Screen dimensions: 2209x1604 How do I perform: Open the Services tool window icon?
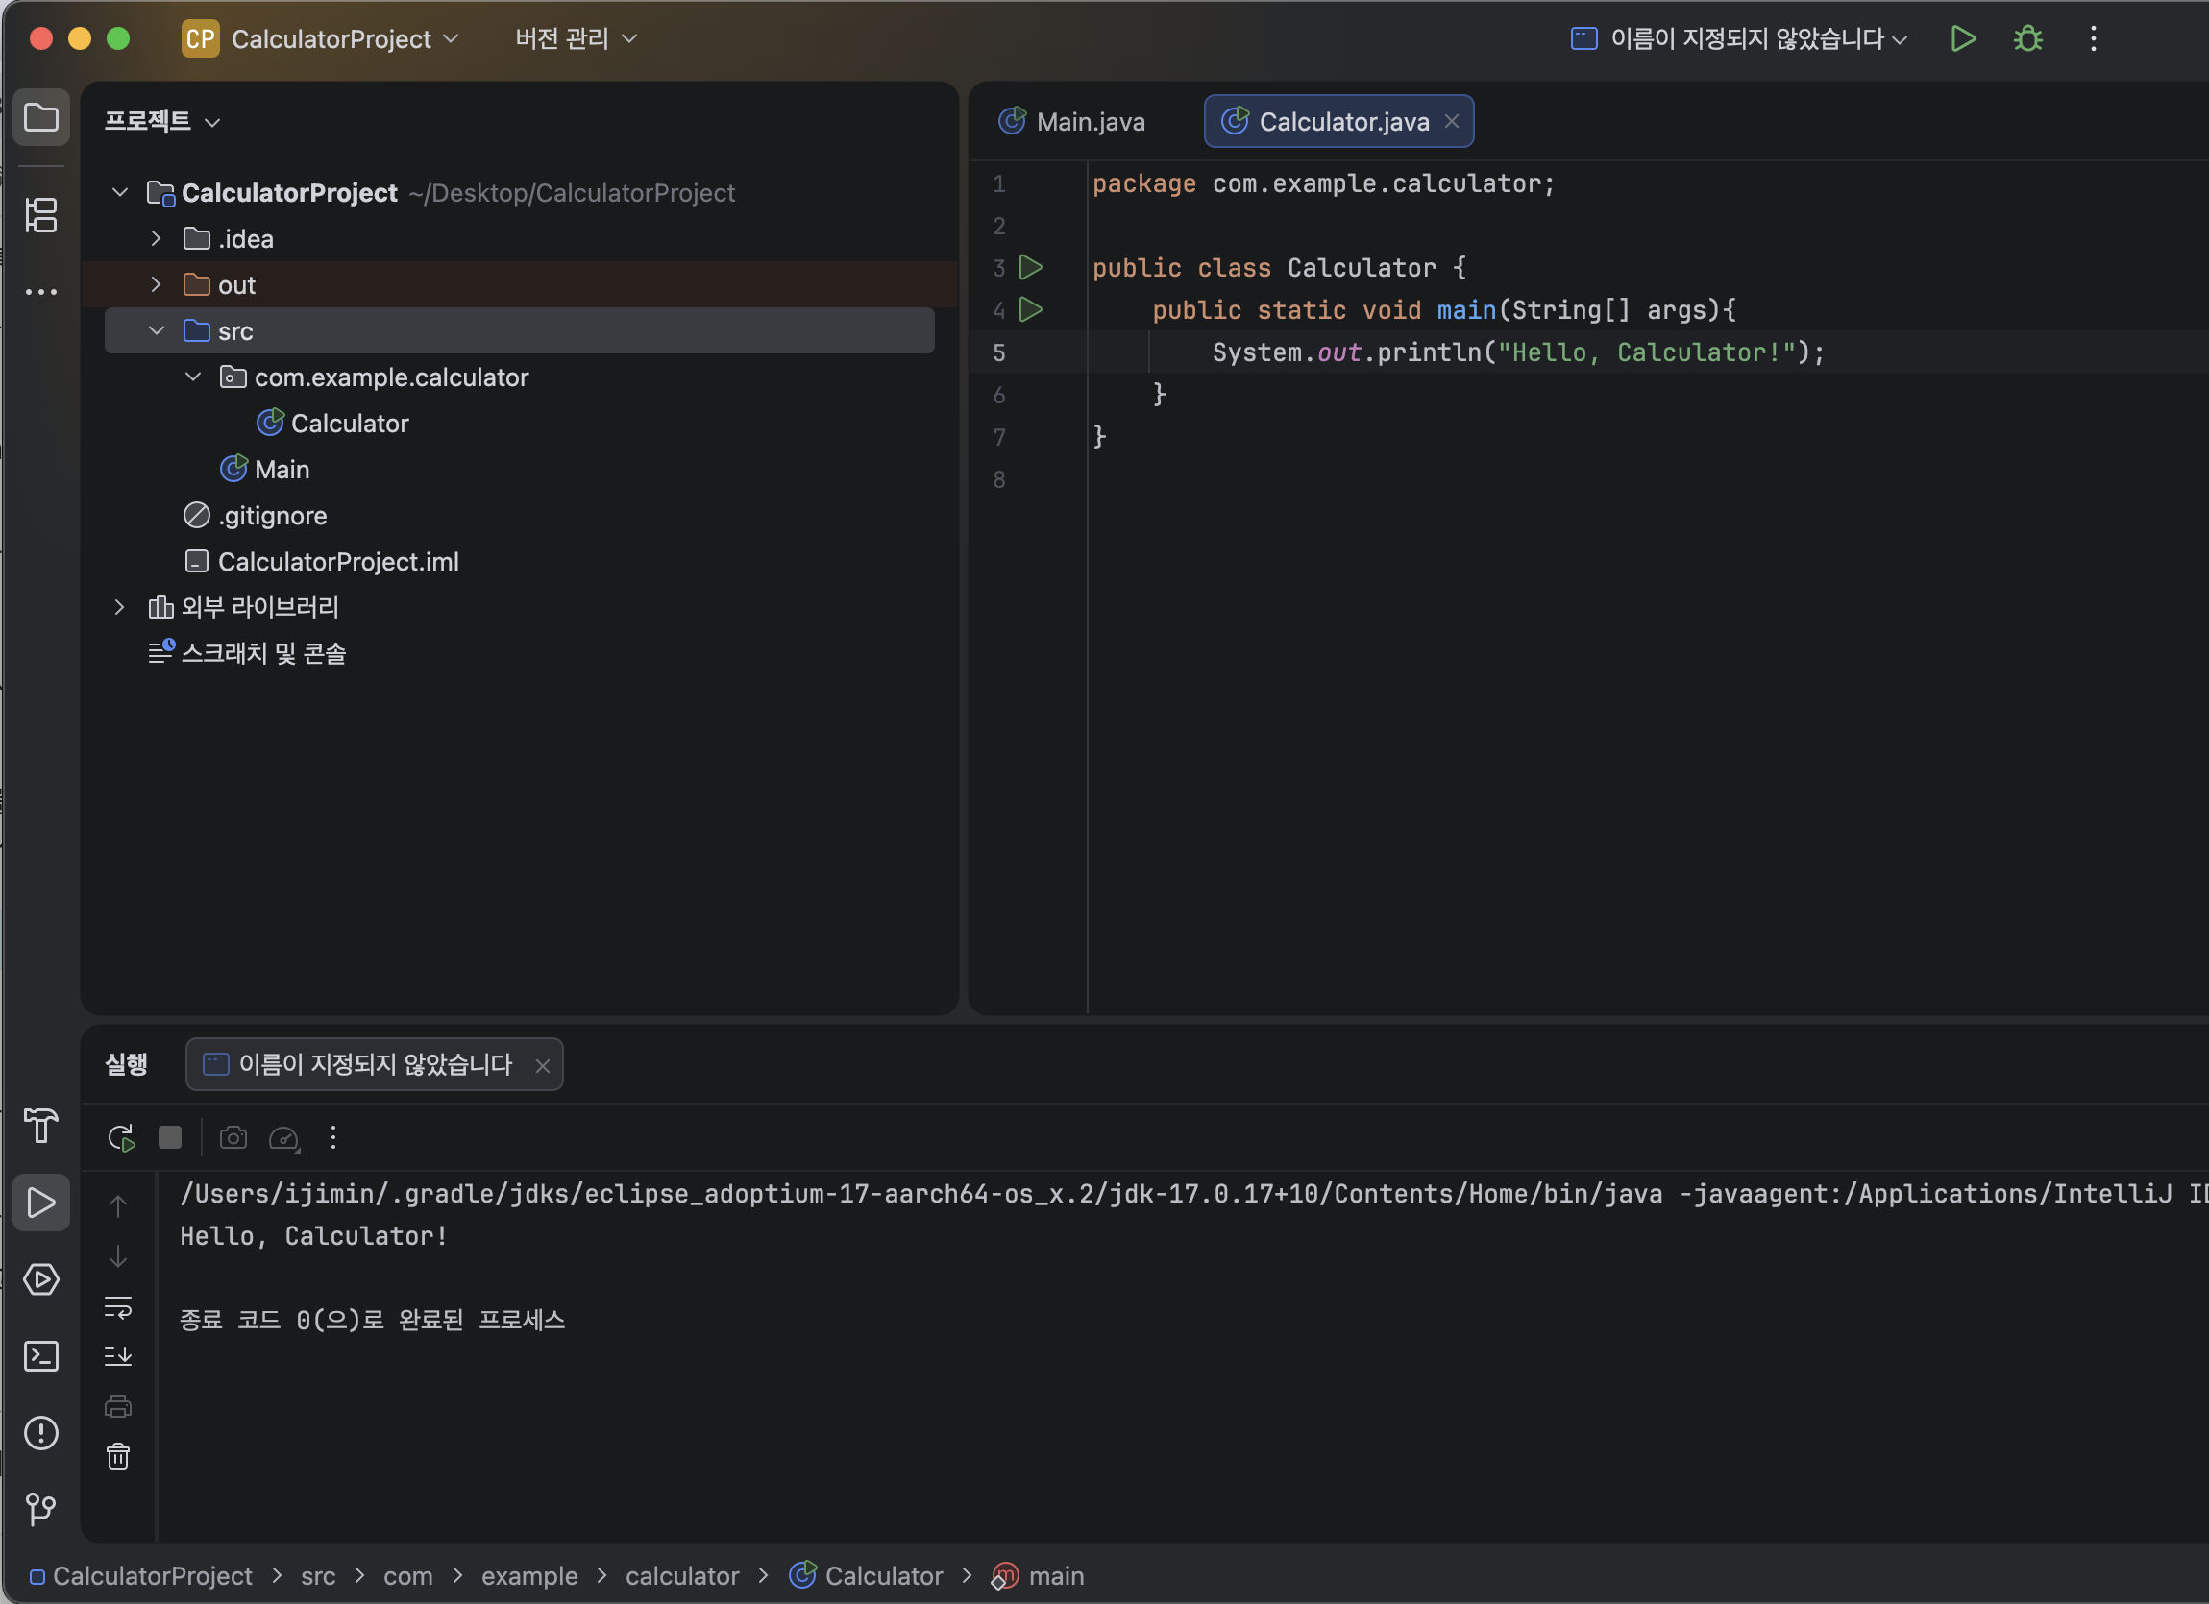[41, 1279]
